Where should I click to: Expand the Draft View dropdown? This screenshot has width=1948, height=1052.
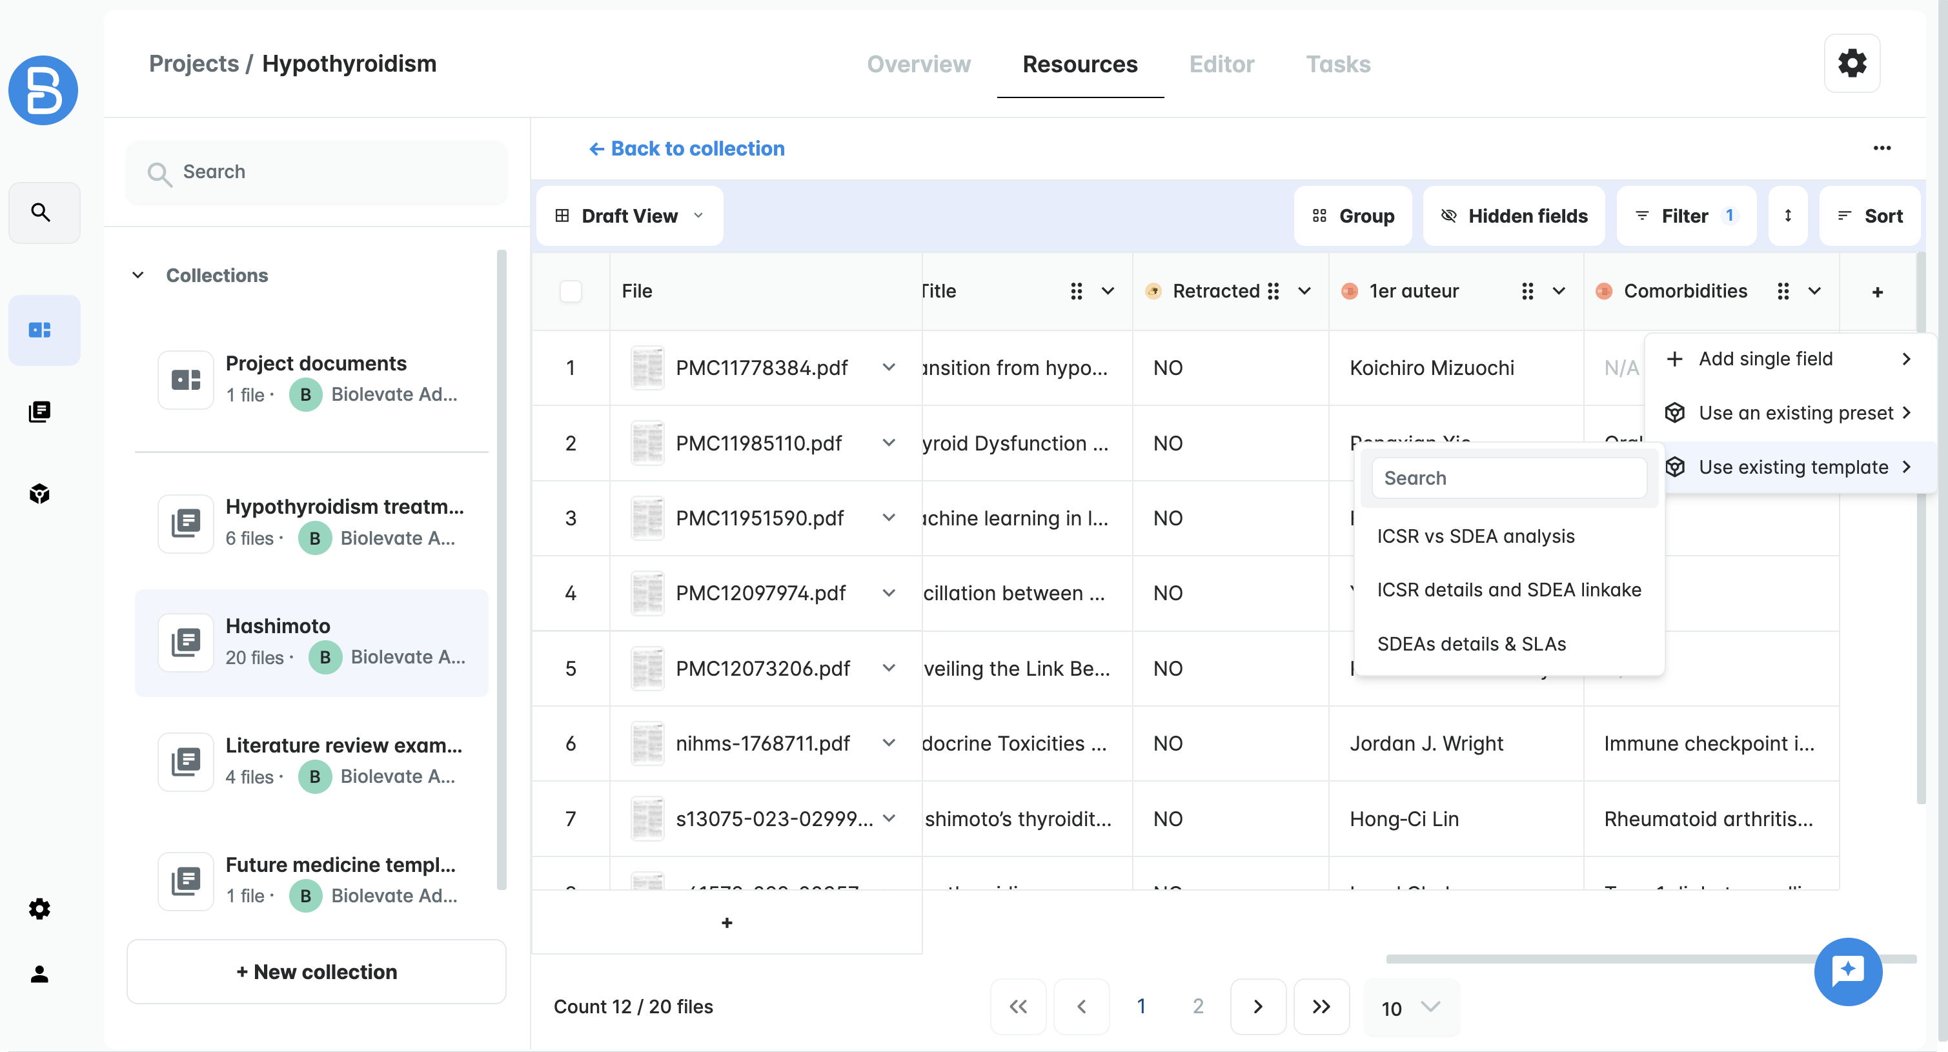[629, 216]
